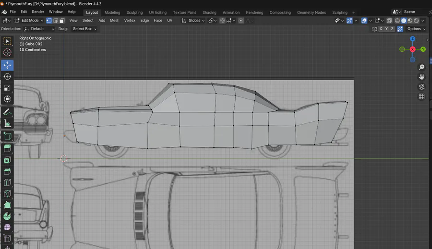Viewport: 432px width, 249px height.
Task: Toggle X axis mirror
Action: coord(381,29)
